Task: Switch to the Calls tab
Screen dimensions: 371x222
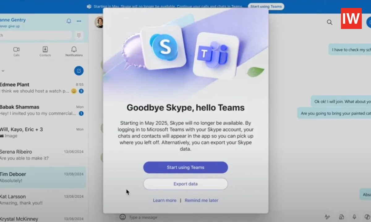Action: click(16, 51)
